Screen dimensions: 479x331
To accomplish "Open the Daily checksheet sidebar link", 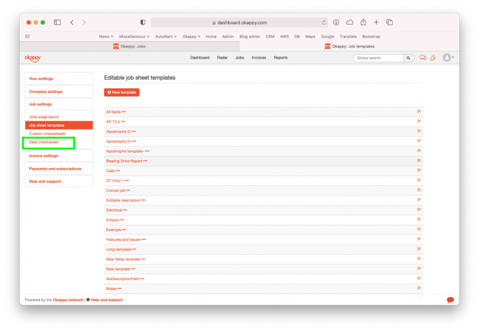I will click(x=44, y=142).
